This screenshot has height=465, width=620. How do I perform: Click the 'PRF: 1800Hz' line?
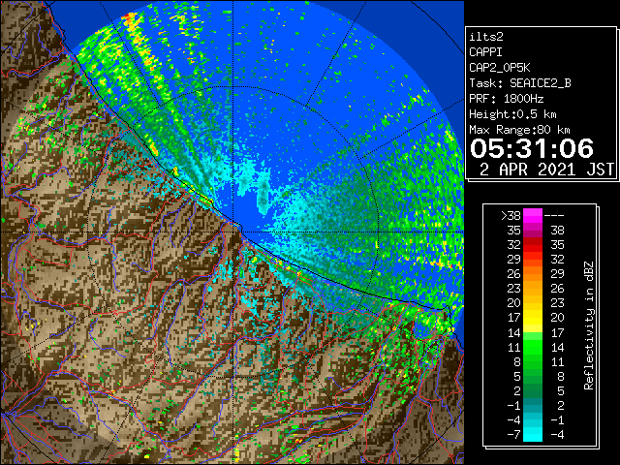coord(506,99)
